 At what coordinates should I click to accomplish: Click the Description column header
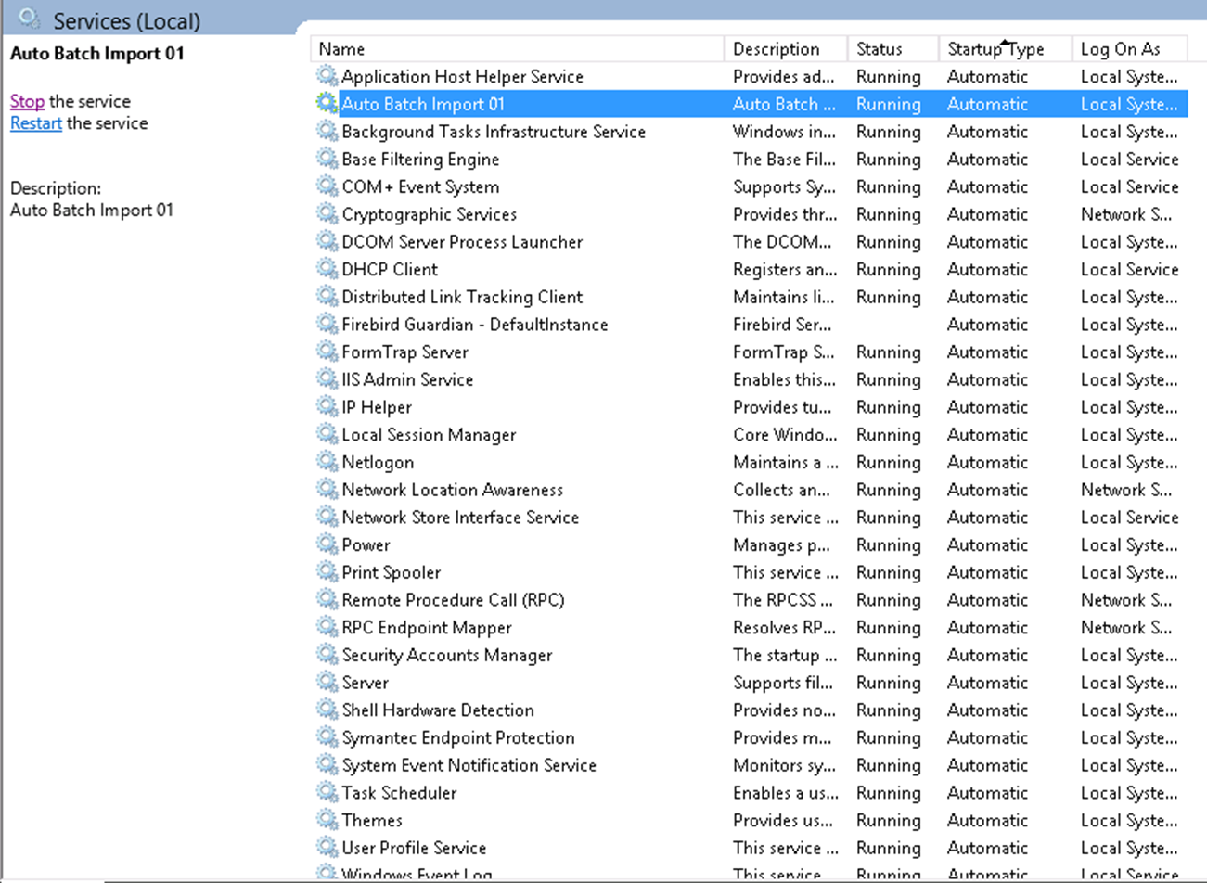784,48
